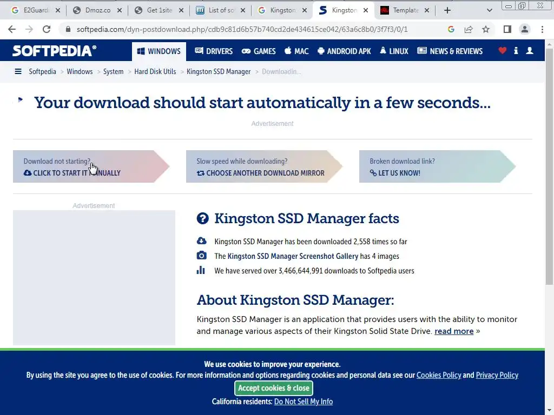554x415 pixels.
Task: Open the side panel icon
Action: pos(507,29)
